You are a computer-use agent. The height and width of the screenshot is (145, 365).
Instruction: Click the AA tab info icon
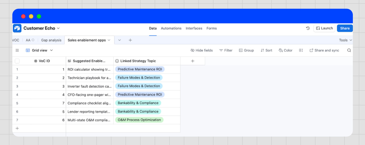coord(33,40)
